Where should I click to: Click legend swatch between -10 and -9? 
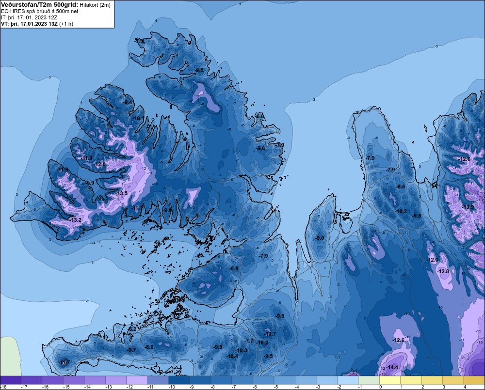pos(179,380)
